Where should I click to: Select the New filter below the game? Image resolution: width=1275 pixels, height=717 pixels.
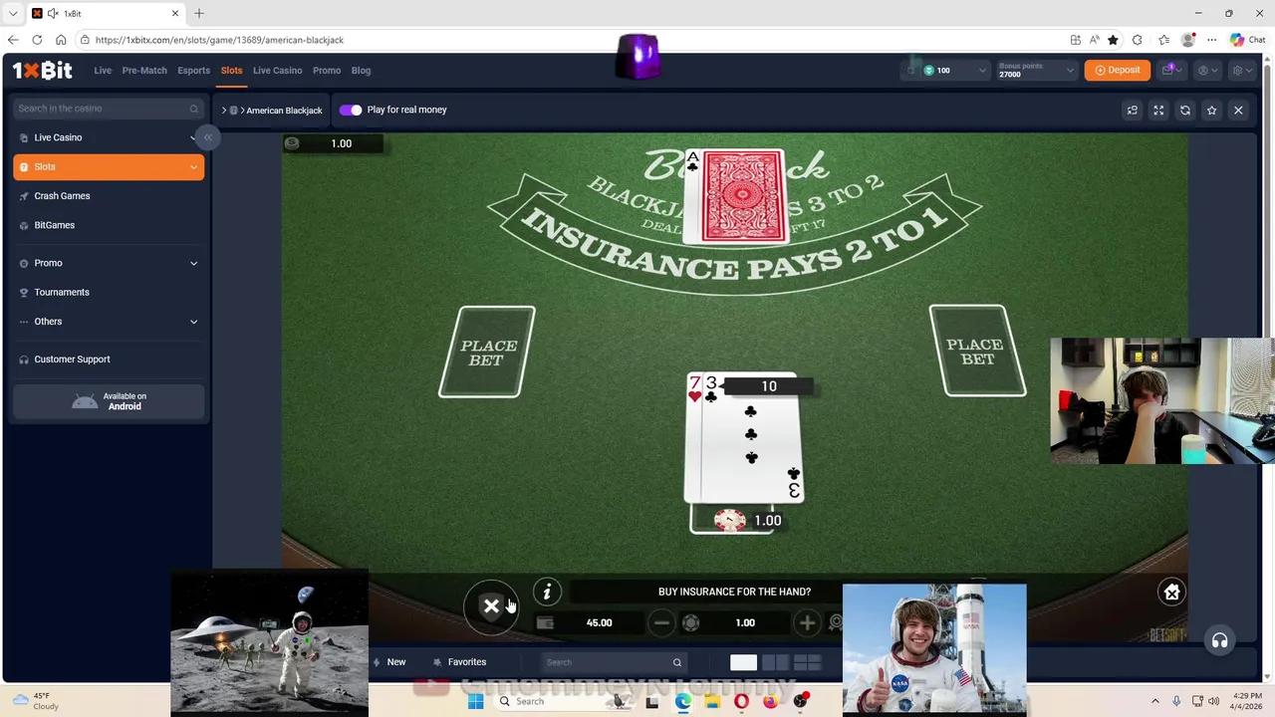pos(389,662)
